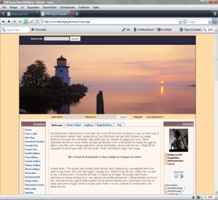Open the Download System navigation link
The image size is (218, 200).
tap(35, 142)
